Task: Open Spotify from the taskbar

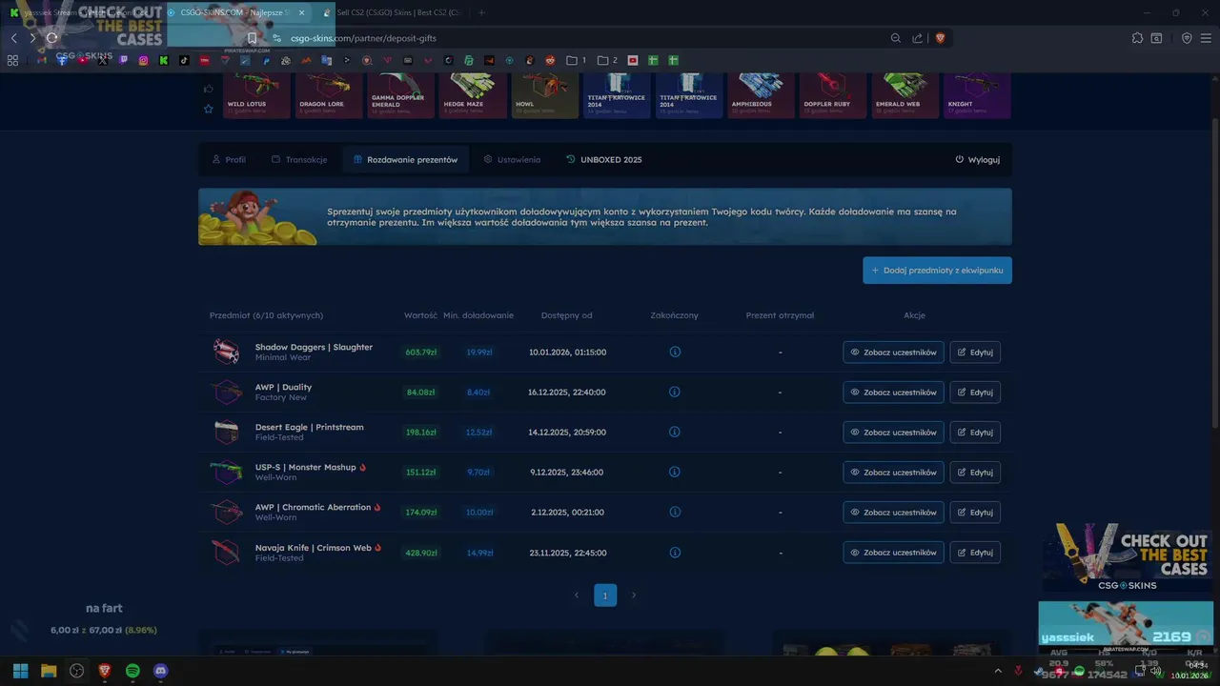Action: 132,671
